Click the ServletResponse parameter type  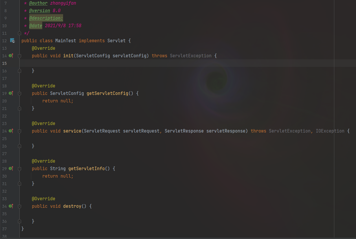(184, 131)
